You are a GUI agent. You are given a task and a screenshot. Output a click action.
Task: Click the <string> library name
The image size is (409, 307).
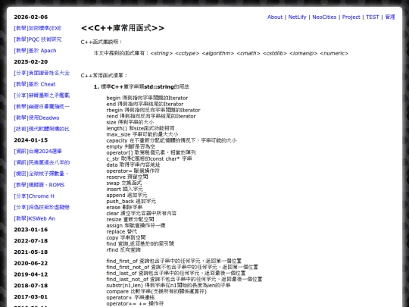click(161, 53)
